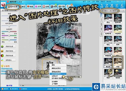Apply the 经典影楼 effect thumbnail
This screenshot has width=126, height=91.
(x=108, y=30)
